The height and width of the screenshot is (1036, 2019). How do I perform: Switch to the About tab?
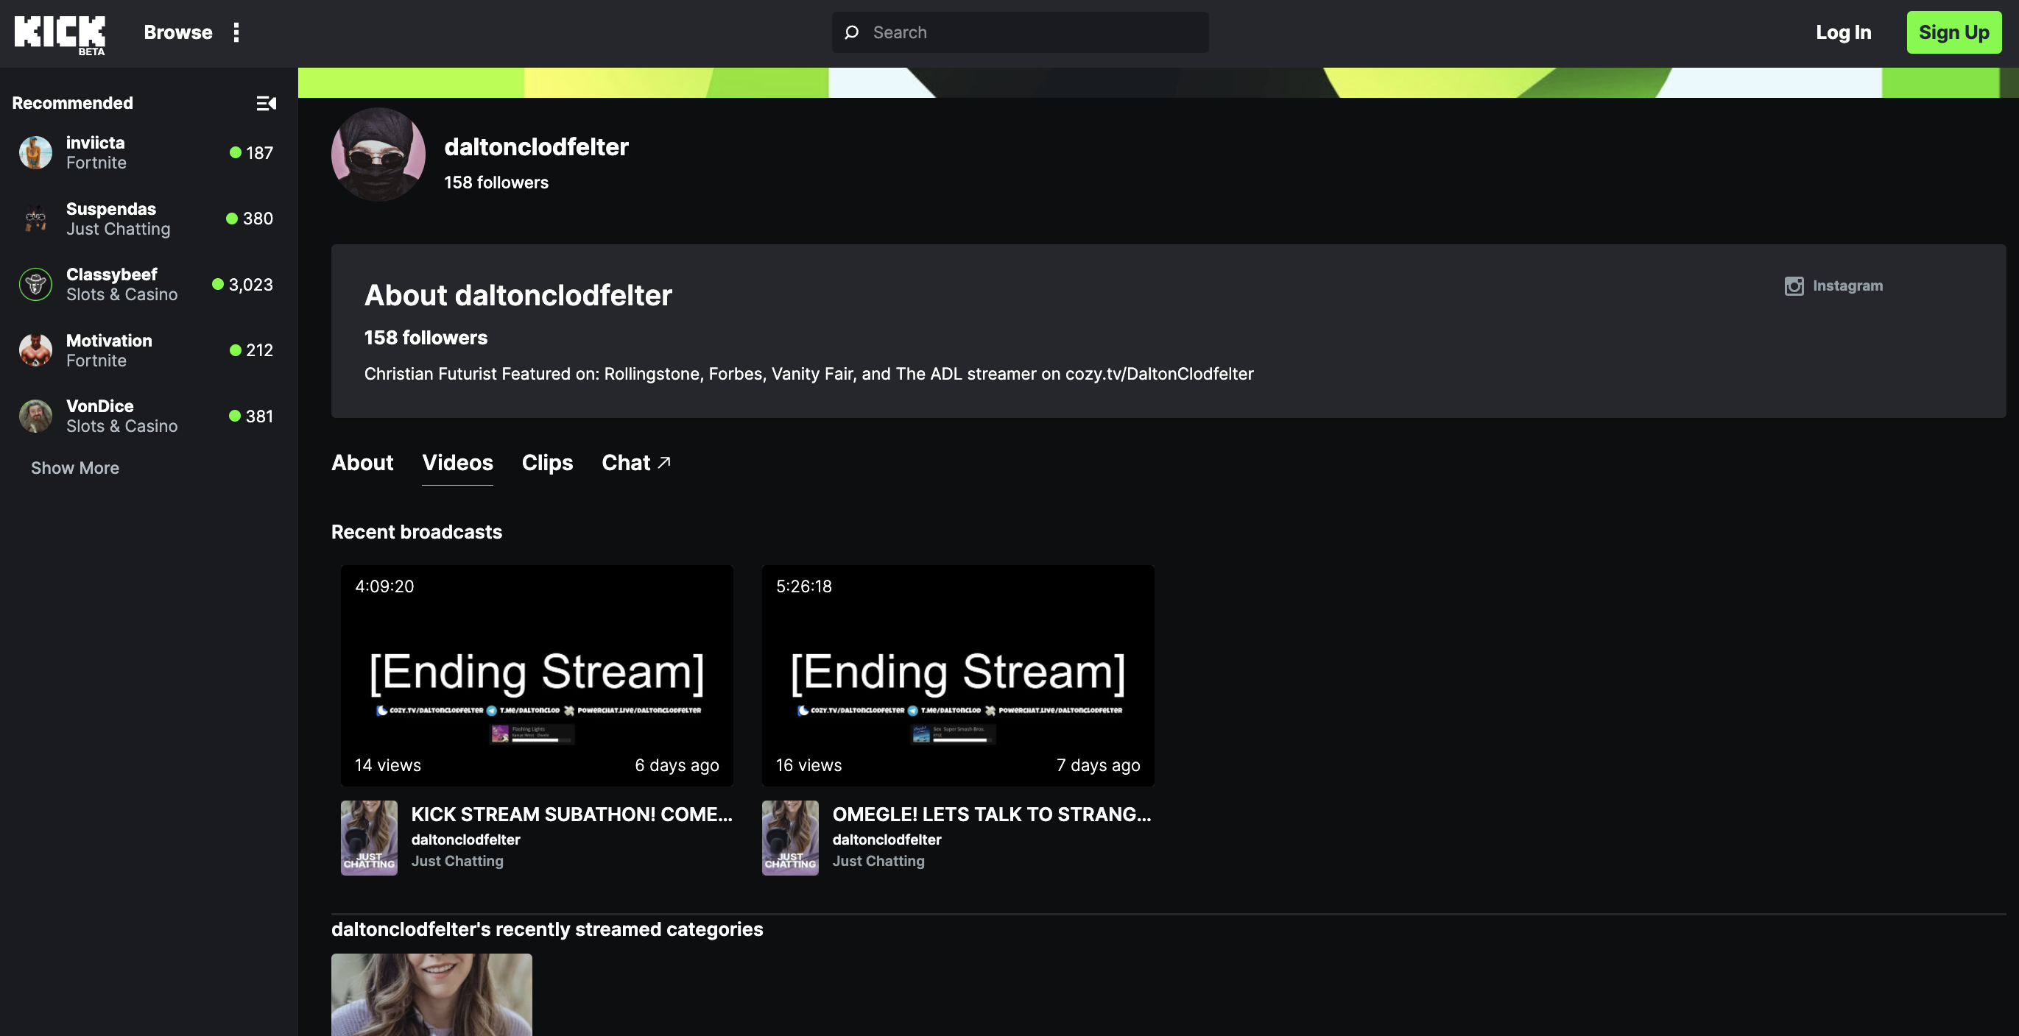(x=362, y=463)
